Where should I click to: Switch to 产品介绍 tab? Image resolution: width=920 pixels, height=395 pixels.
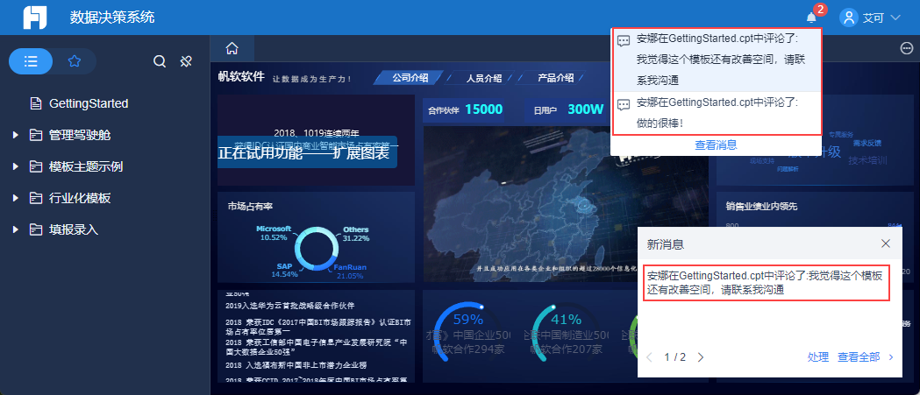[x=556, y=77]
